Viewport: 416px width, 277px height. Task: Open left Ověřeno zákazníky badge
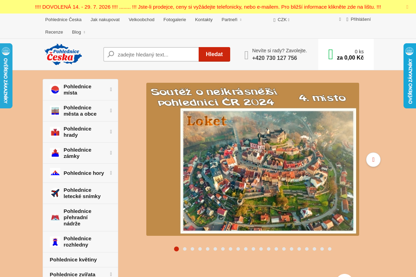tap(6, 76)
